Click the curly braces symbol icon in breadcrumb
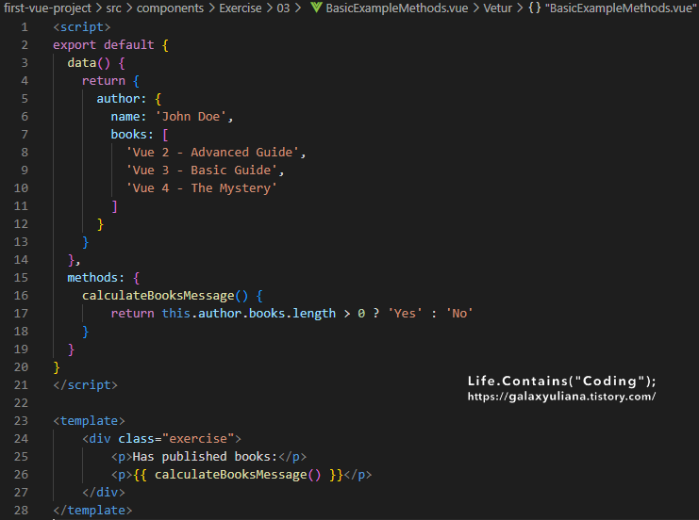 pos(534,8)
